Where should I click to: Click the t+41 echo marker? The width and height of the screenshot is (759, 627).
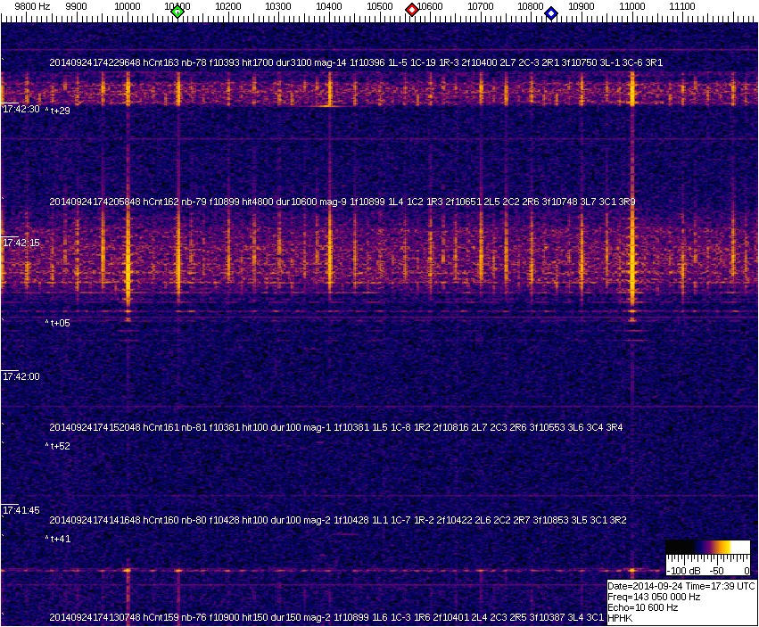click(59, 539)
